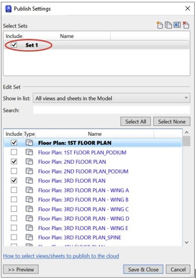The width and height of the screenshot is (196, 279).
Task: Click the Duplicate Set icon
Action: tap(168, 25)
